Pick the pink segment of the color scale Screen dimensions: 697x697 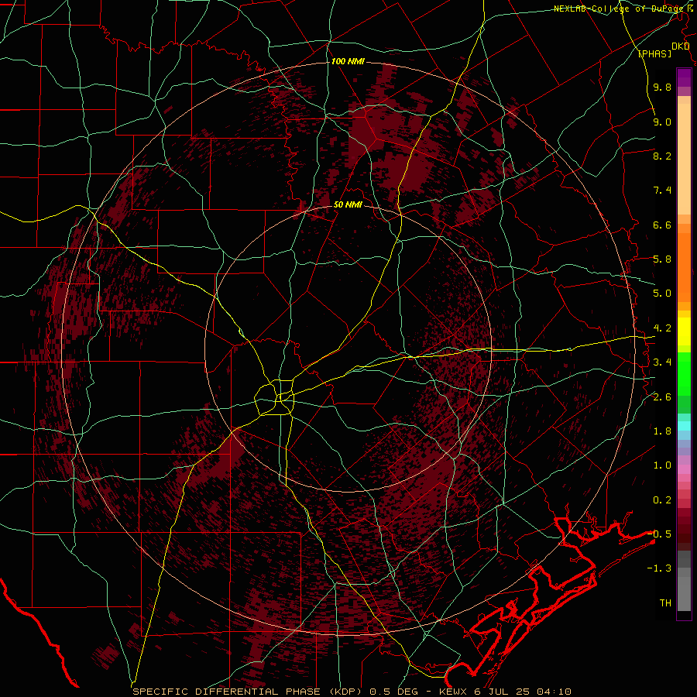click(684, 469)
